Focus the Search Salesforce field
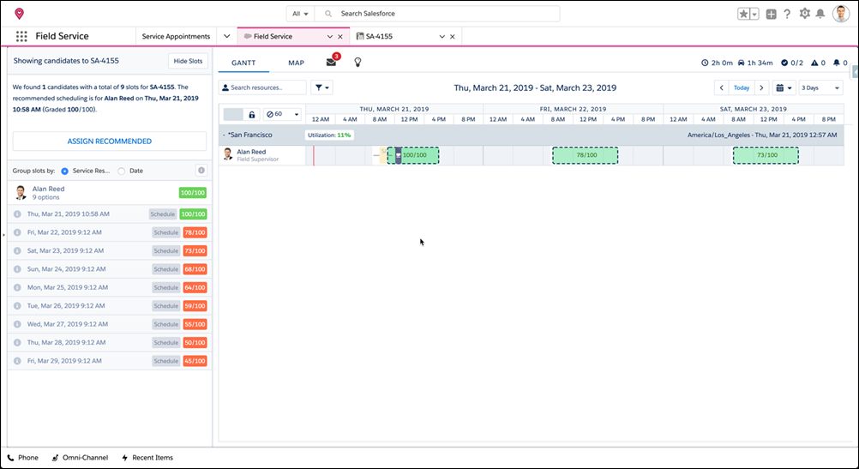859x469 pixels. (x=436, y=14)
